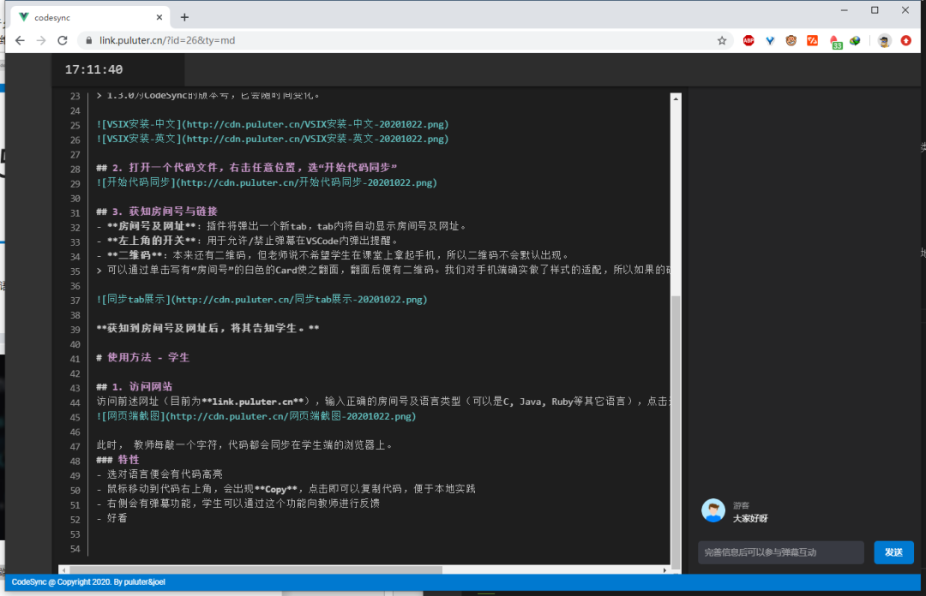This screenshot has width=926, height=596.
Task: Open the extension with badge 33
Action: (835, 42)
